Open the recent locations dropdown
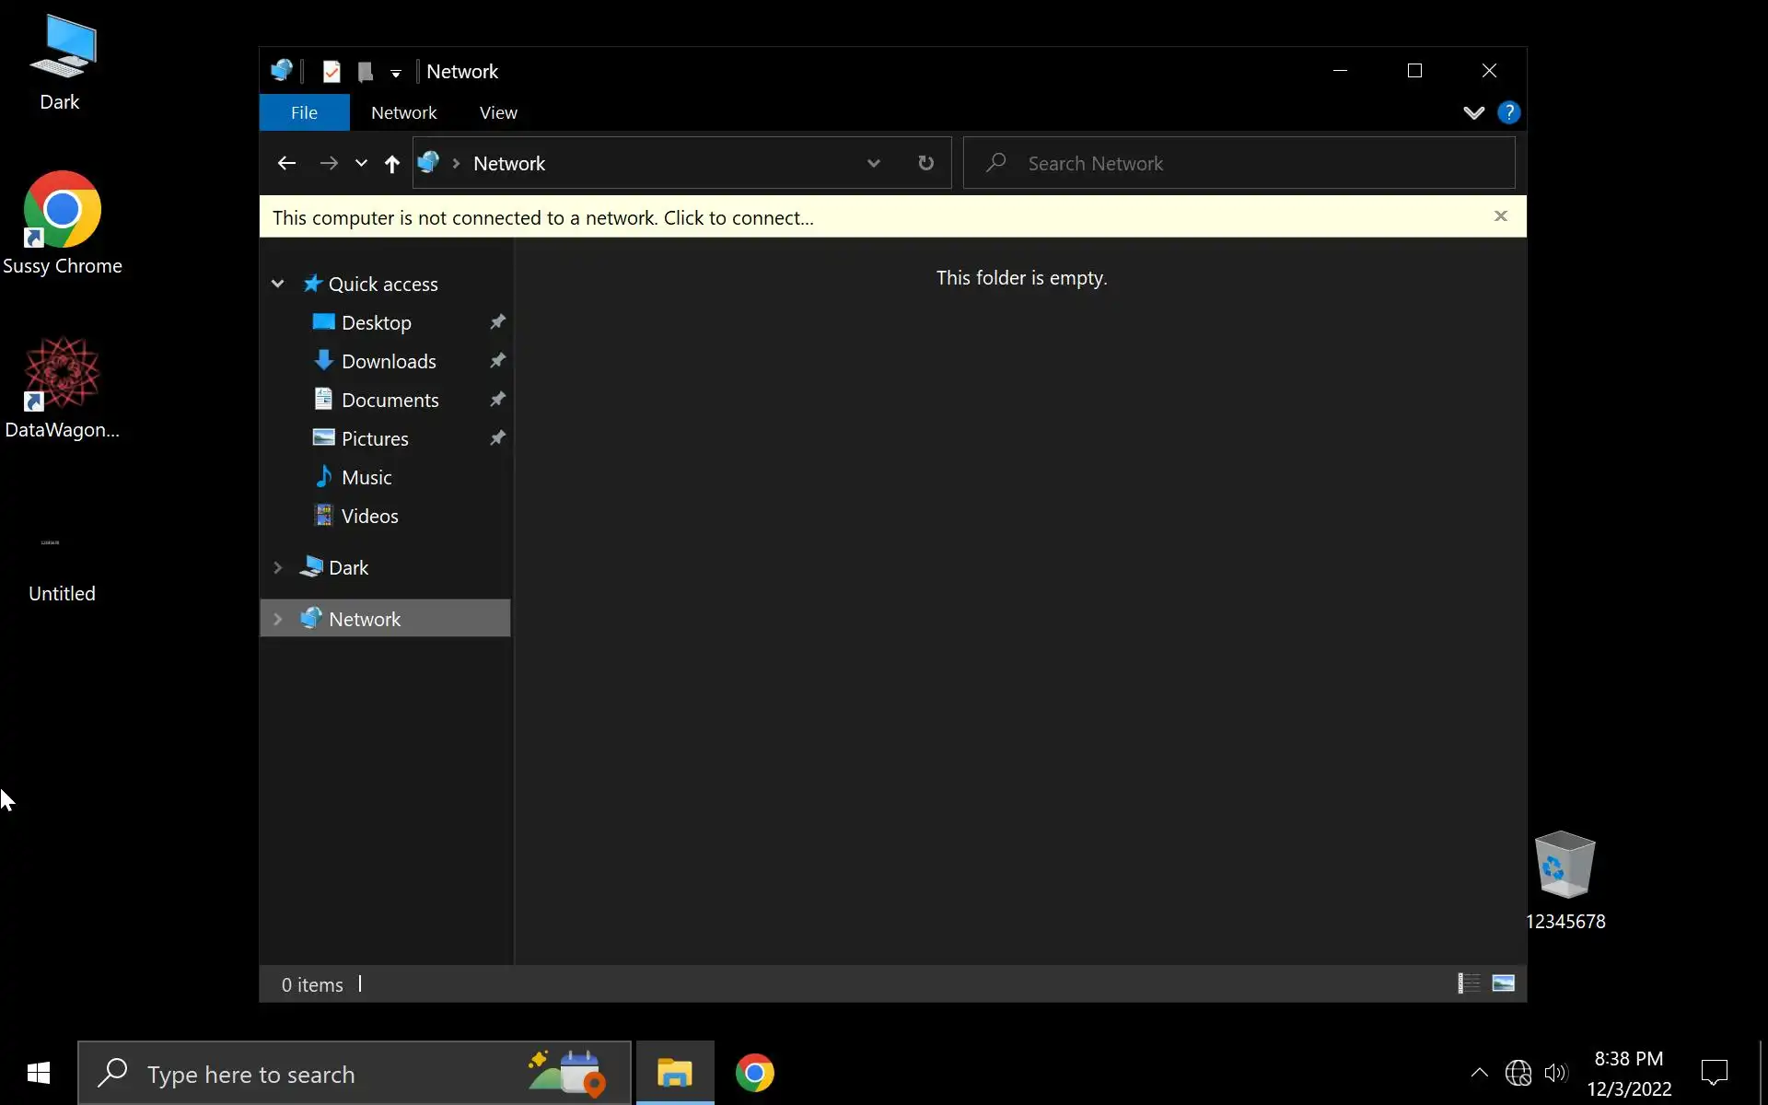The image size is (1768, 1105). point(361,163)
